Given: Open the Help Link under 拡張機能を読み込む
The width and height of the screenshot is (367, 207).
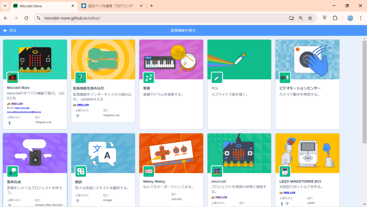Looking at the screenshot, I should (x=82, y=105).
